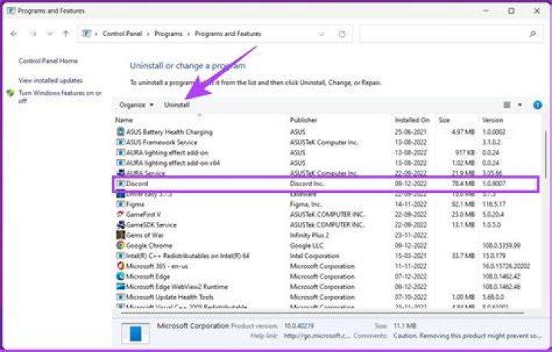Viewport: 552px width, 352px height.
Task: Click the Figma program icon
Action: click(x=120, y=204)
